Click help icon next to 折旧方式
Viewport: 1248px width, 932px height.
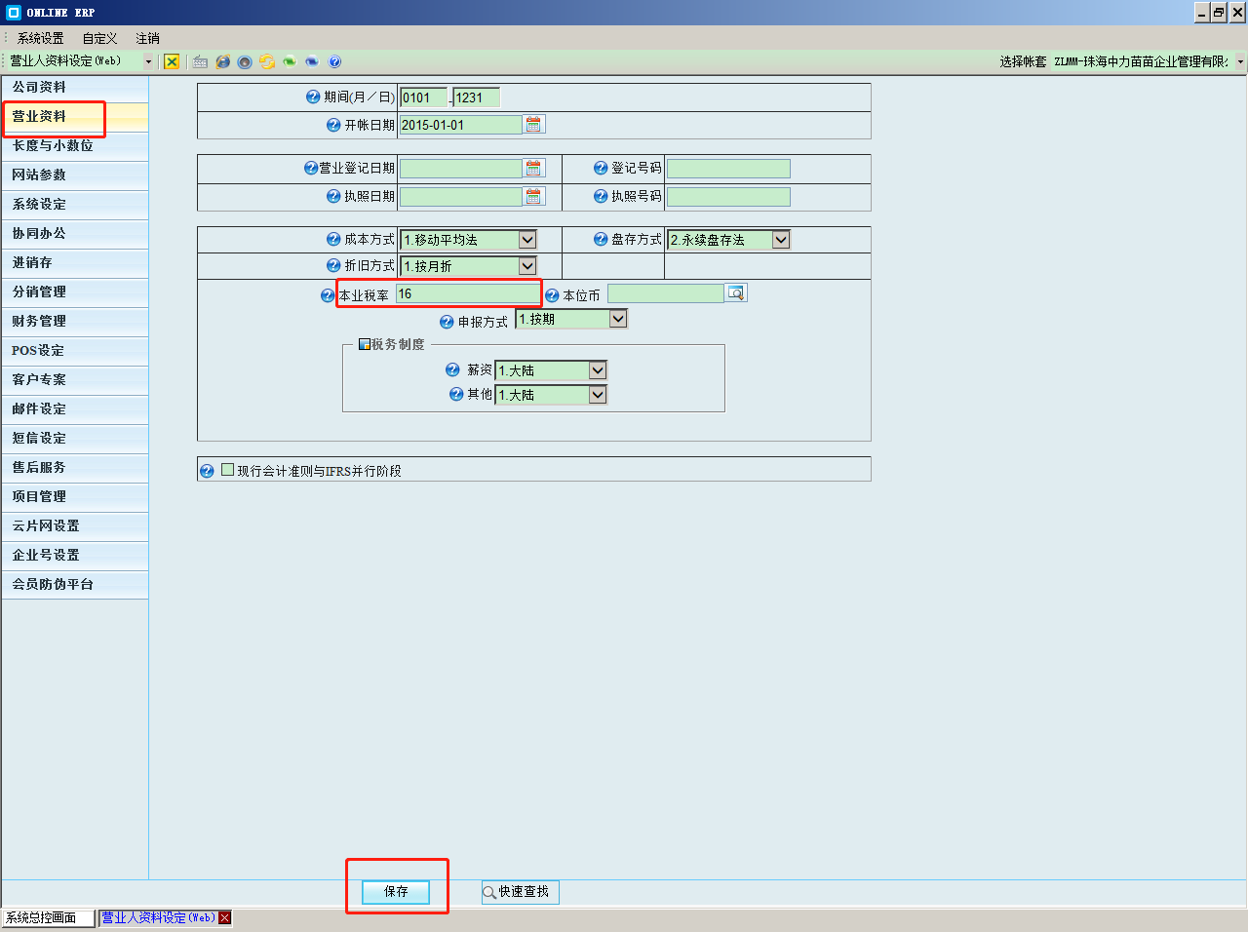(333, 265)
